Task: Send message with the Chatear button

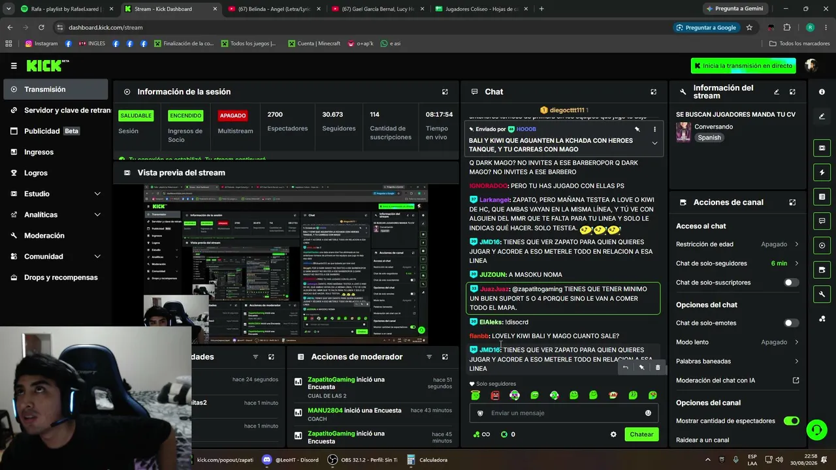Action: point(641,434)
